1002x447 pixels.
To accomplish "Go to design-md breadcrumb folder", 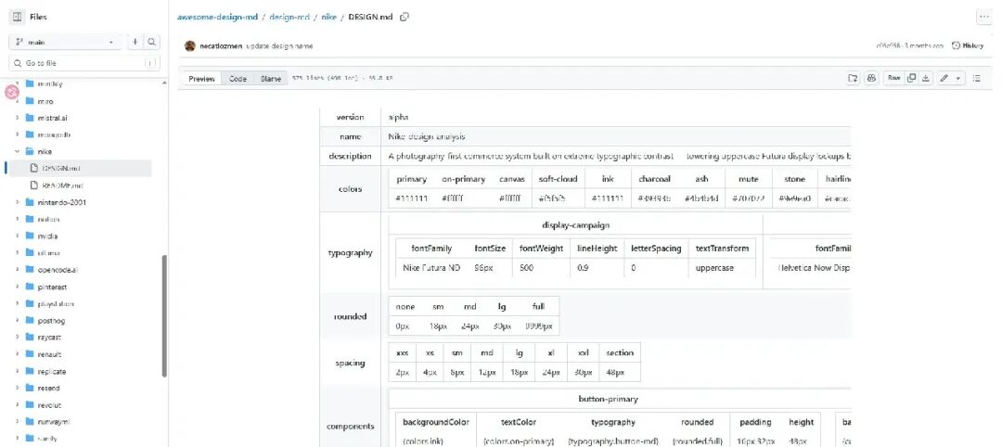I will [289, 18].
